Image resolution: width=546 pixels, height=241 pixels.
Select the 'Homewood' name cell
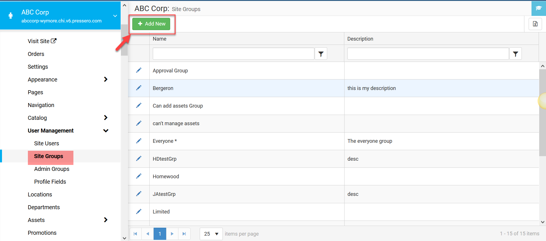[247, 176]
